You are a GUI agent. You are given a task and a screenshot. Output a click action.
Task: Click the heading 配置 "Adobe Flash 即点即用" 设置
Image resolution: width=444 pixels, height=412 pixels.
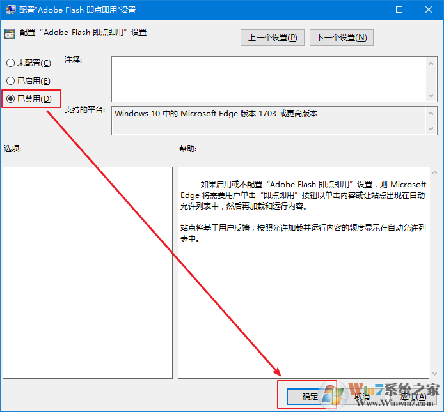[x=83, y=33]
